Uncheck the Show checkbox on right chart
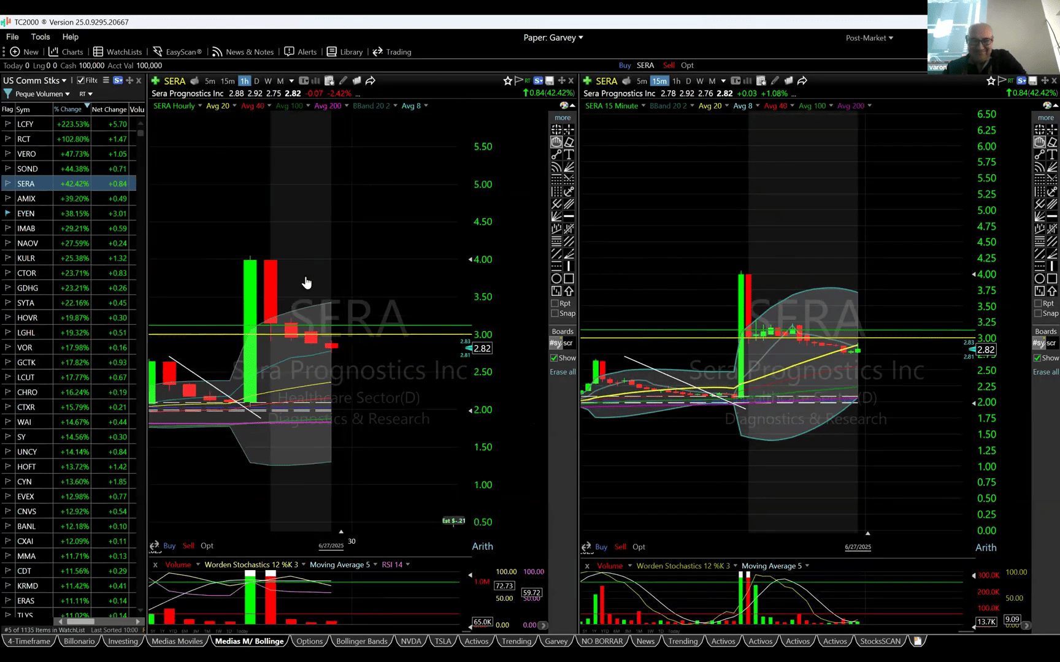The height and width of the screenshot is (662, 1060). click(1037, 358)
